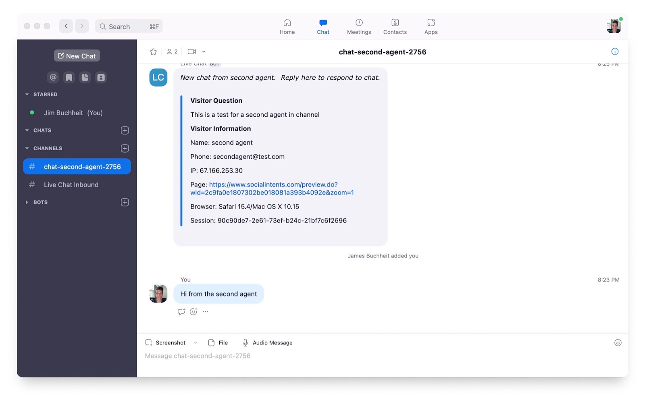
Task: Click the 8:23 PM timestamp of your message
Action: [608, 280]
